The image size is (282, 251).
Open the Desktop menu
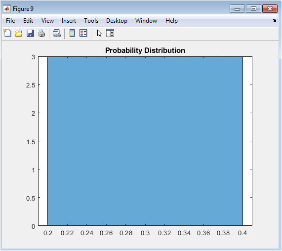click(x=117, y=21)
